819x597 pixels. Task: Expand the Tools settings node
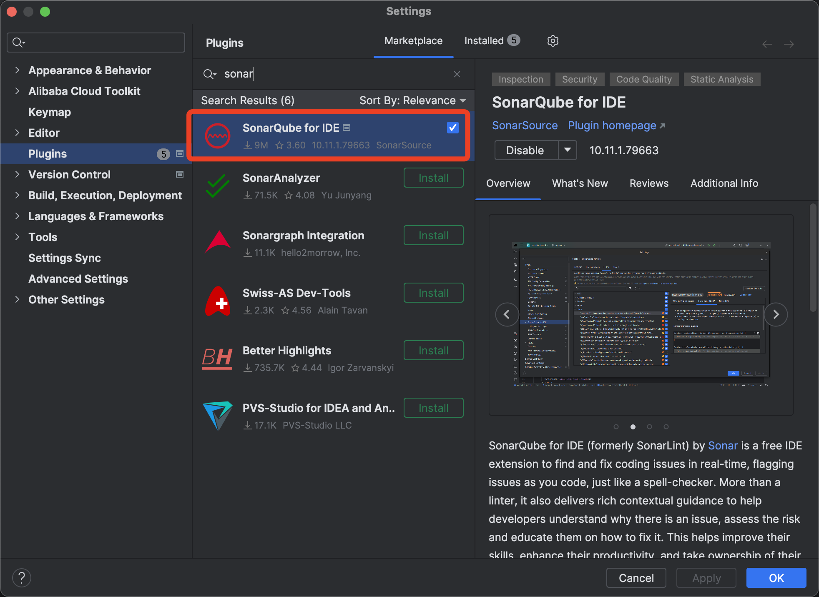17,237
